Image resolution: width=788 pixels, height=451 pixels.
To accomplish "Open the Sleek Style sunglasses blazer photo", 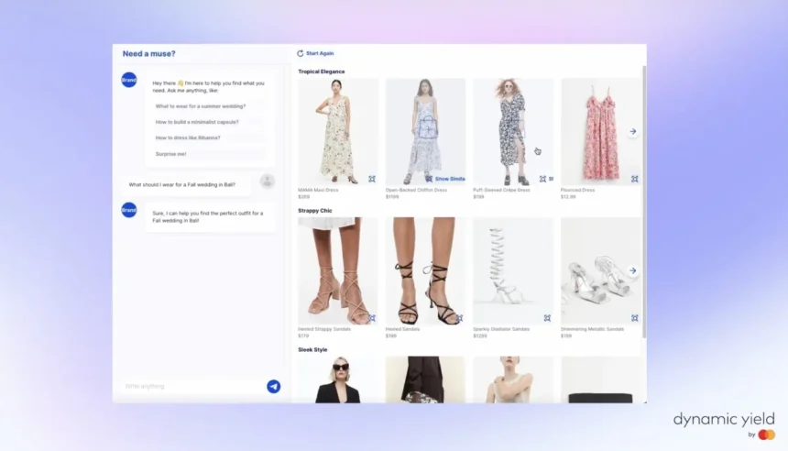I will [338, 379].
